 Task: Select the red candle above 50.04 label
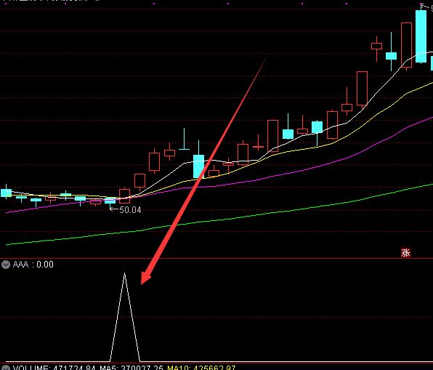coord(124,196)
